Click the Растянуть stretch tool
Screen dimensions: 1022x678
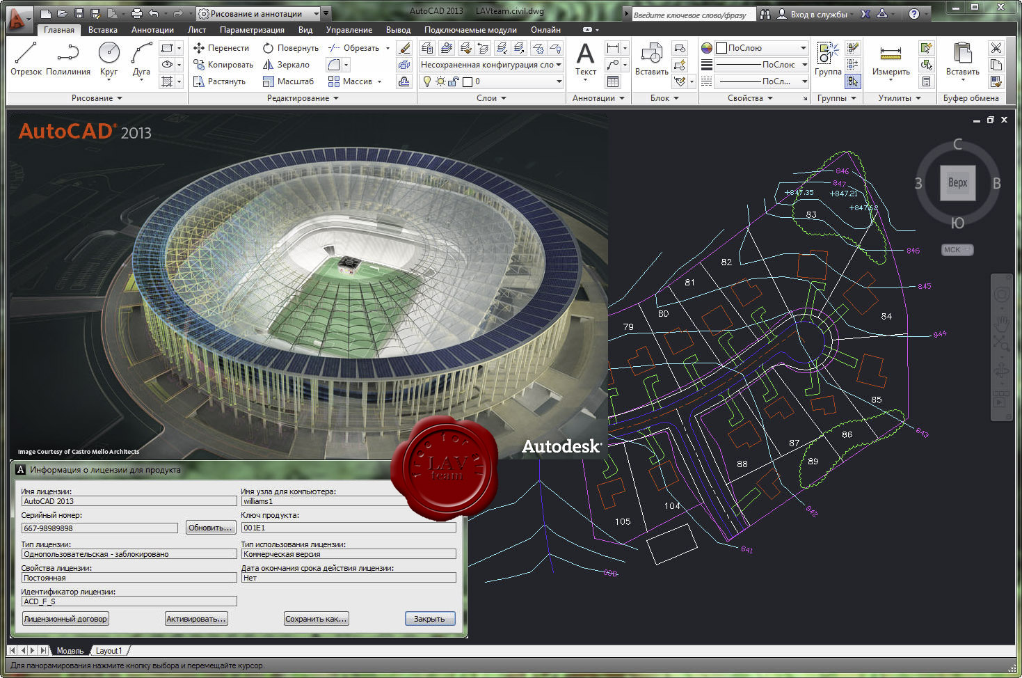[x=219, y=81]
